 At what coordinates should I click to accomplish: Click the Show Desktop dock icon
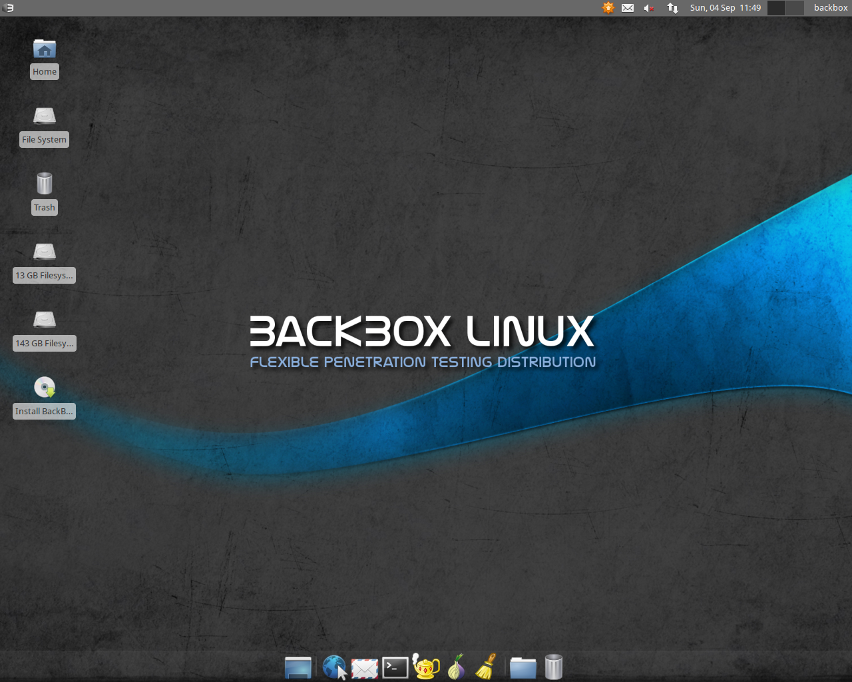[298, 667]
